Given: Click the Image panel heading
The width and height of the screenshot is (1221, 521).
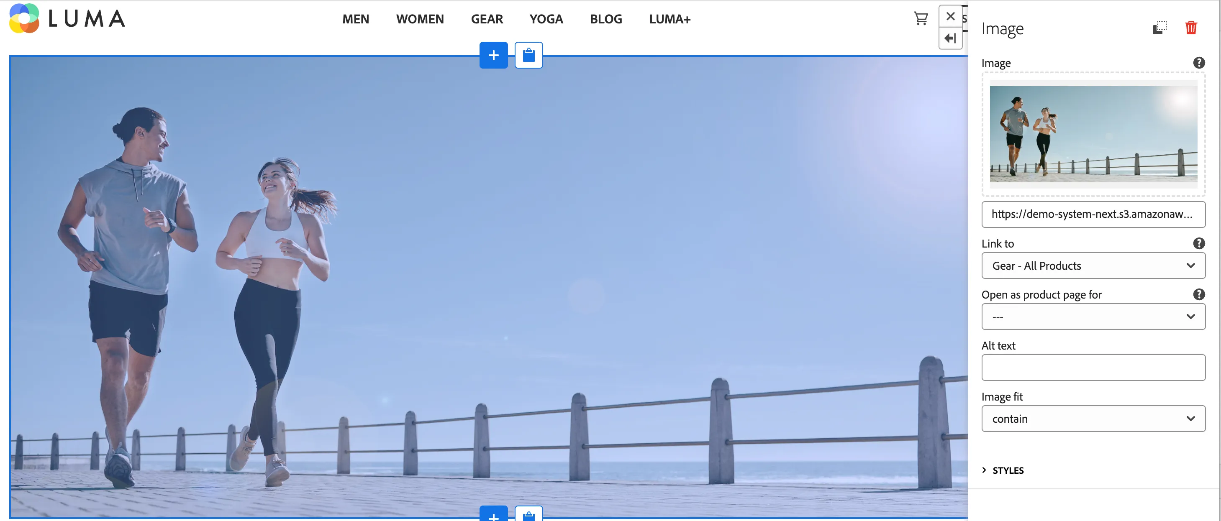Looking at the screenshot, I should [x=1002, y=29].
